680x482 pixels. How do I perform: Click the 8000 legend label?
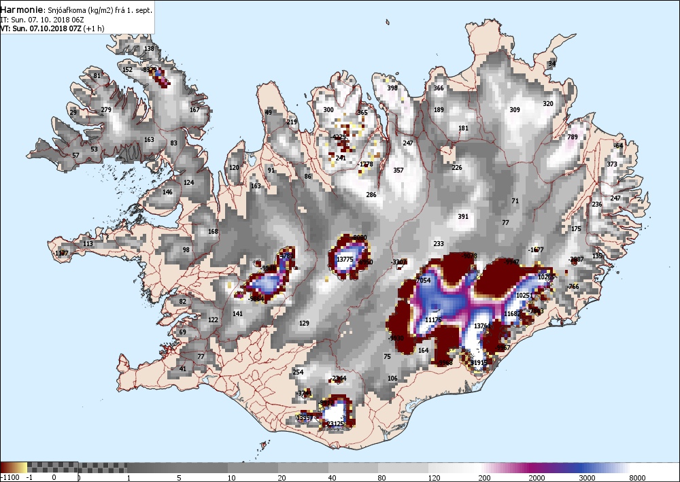[x=637, y=478]
